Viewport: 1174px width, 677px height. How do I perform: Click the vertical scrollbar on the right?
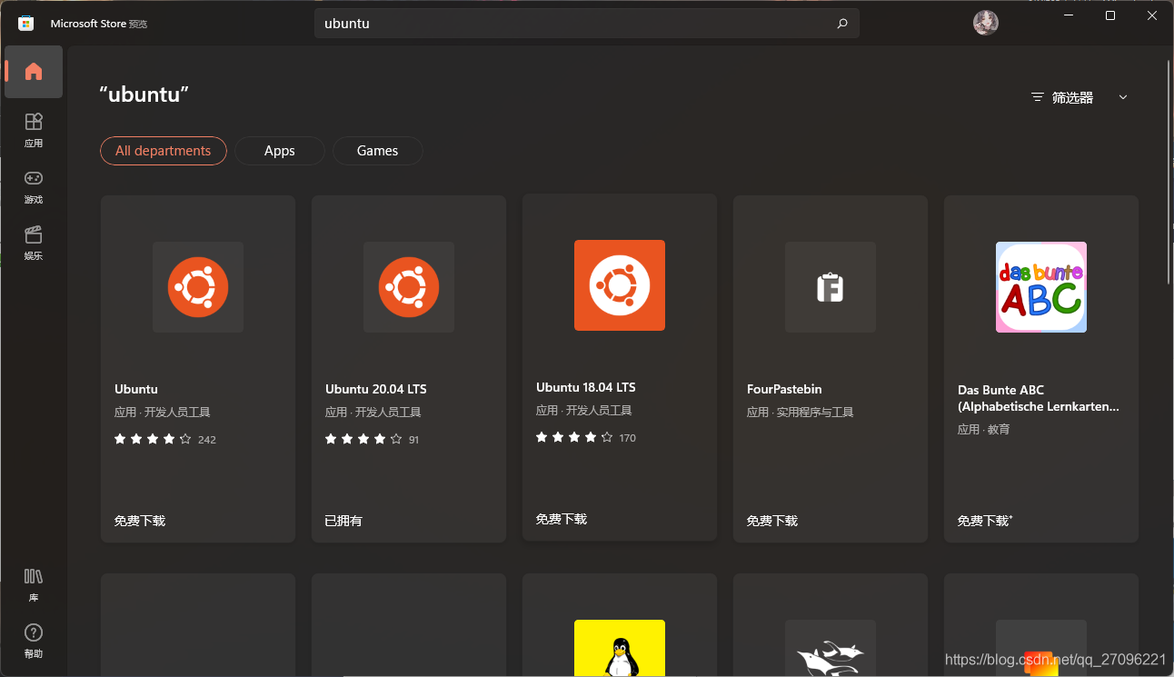pyautogui.click(x=1169, y=173)
